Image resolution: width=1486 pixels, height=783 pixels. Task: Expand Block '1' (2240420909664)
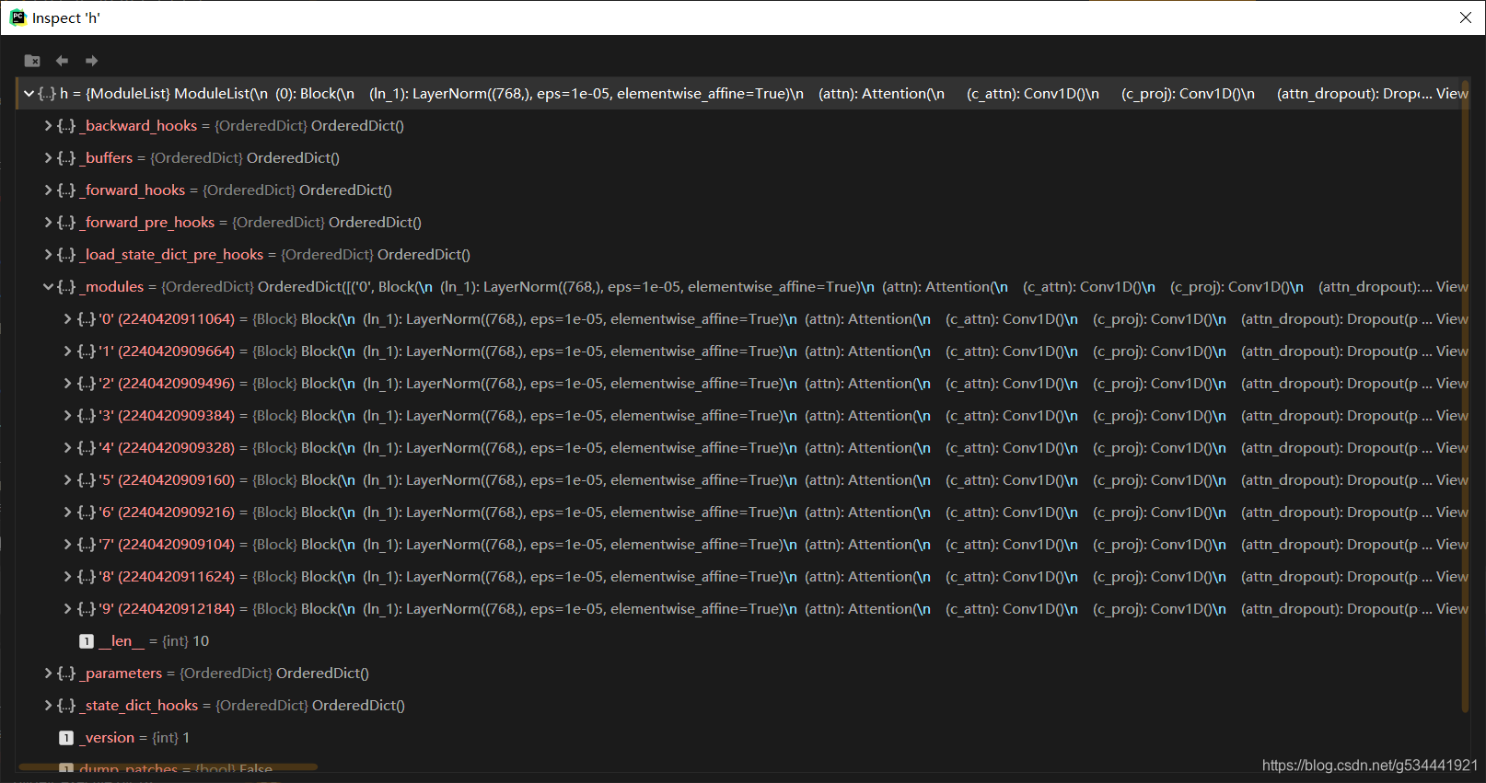(x=67, y=351)
